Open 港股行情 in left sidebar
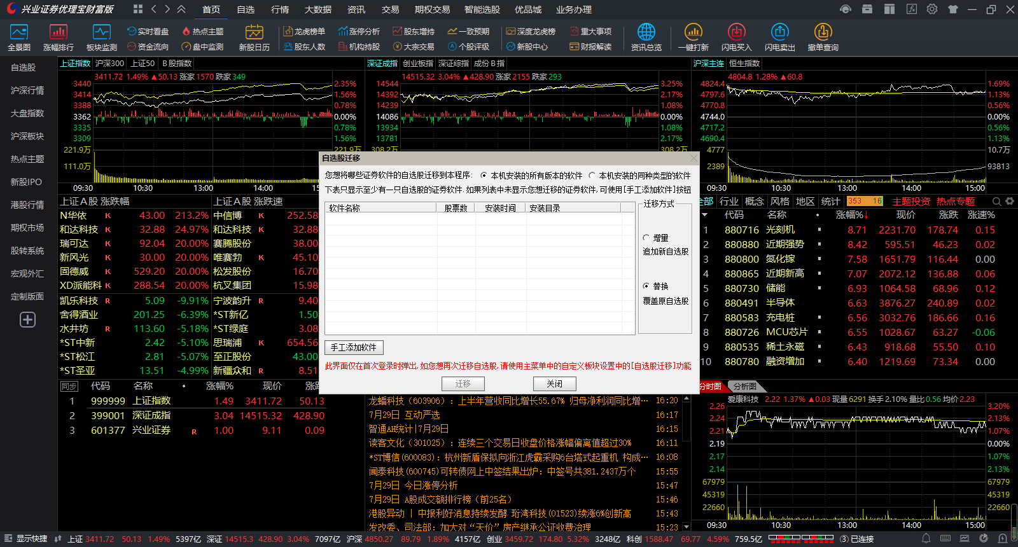The height and width of the screenshot is (547, 1018). pos(27,205)
